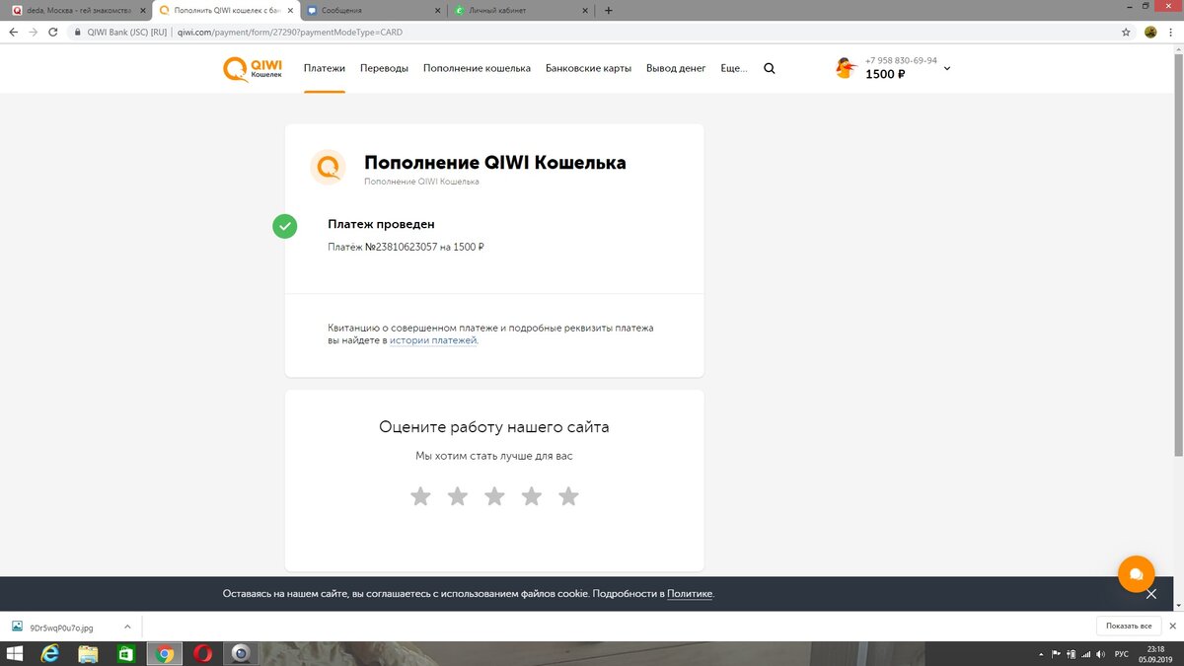Close the cookie notice banner
Image resolution: width=1184 pixels, height=666 pixels.
point(1150,594)
